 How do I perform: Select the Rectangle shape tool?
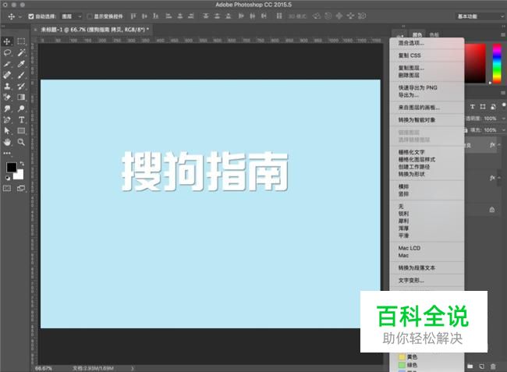(x=21, y=131)
